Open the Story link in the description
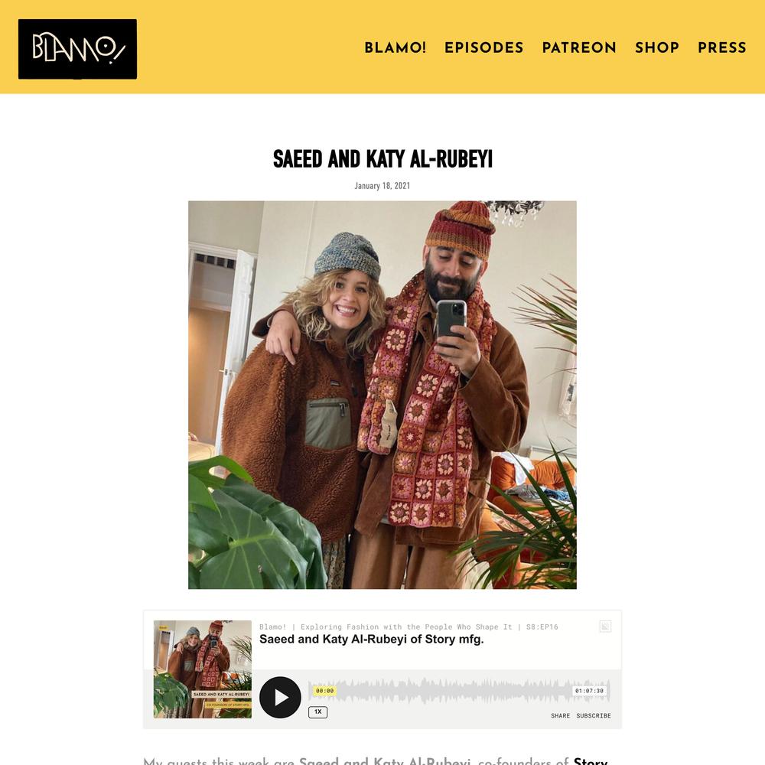This screenshot has height=765, width=765. click(591, 760)
